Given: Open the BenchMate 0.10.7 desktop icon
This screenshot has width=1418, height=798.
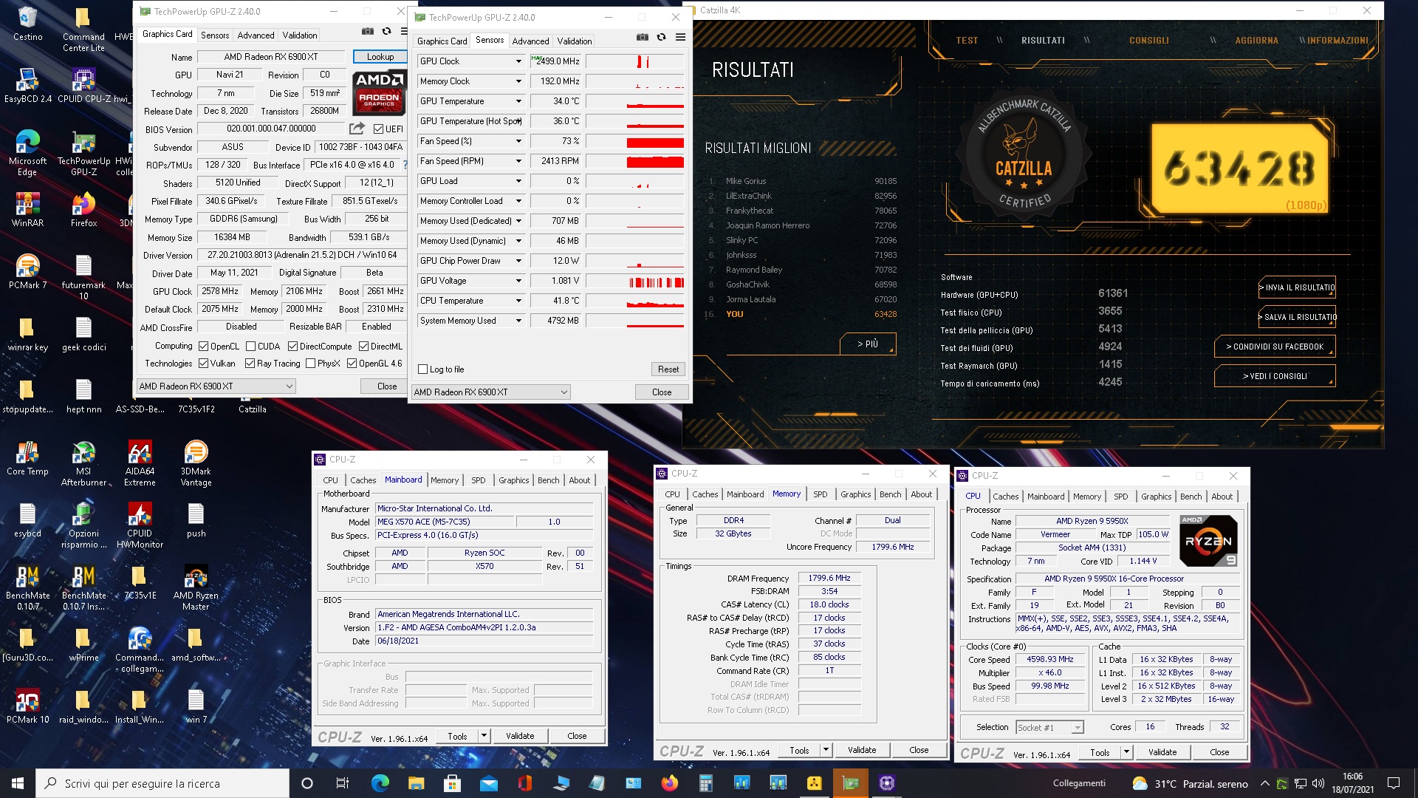Looking at the screenshot, I should tap(27, 587).
